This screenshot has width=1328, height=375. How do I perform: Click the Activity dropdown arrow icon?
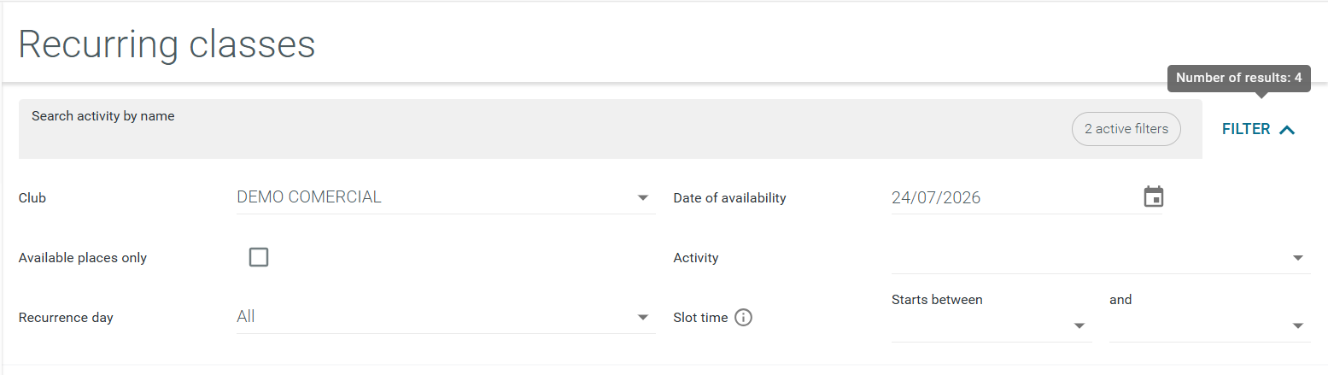(1298, 258)
